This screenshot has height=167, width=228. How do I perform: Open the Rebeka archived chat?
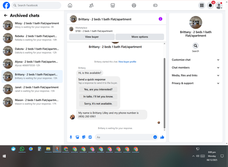(32, 38)
